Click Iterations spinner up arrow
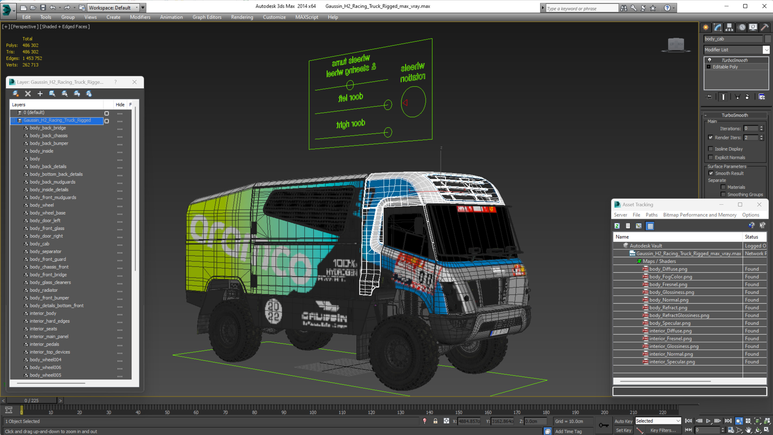 [761, 127]
